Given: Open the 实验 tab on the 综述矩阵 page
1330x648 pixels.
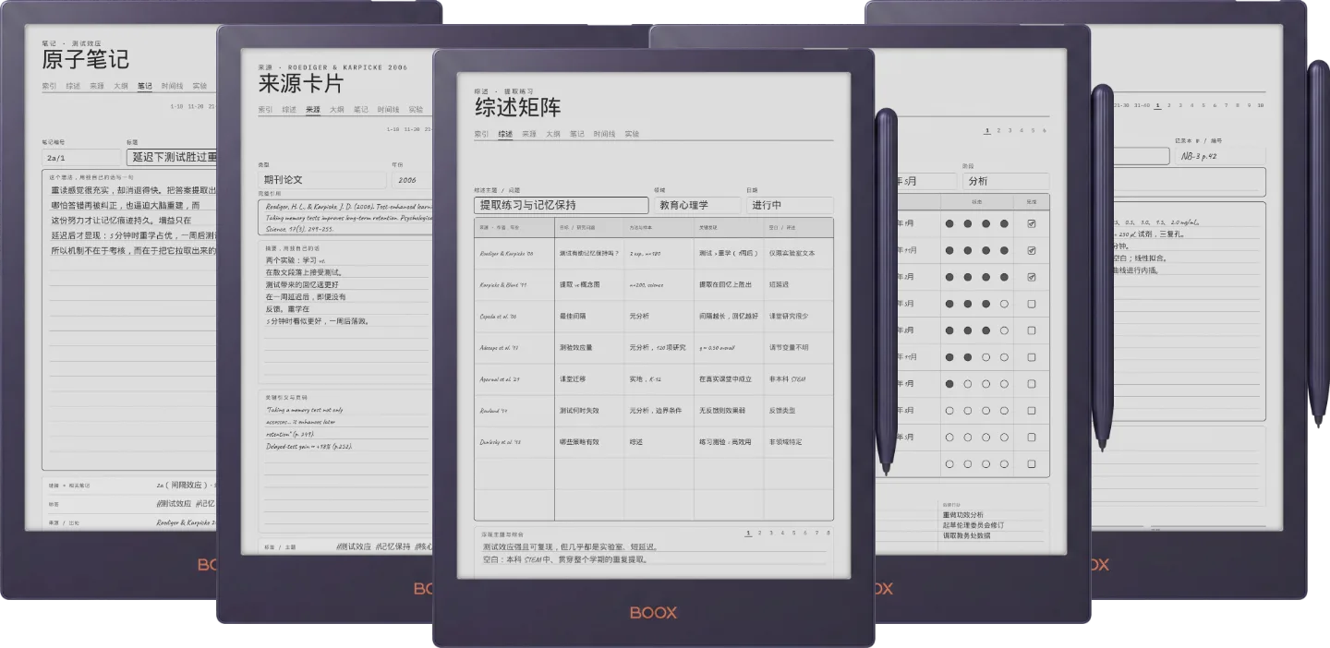Looking at the screenshot, I should pos(632,134).
